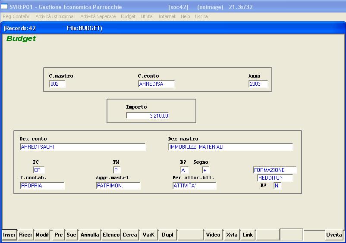Click the Video button

[213, 235]
